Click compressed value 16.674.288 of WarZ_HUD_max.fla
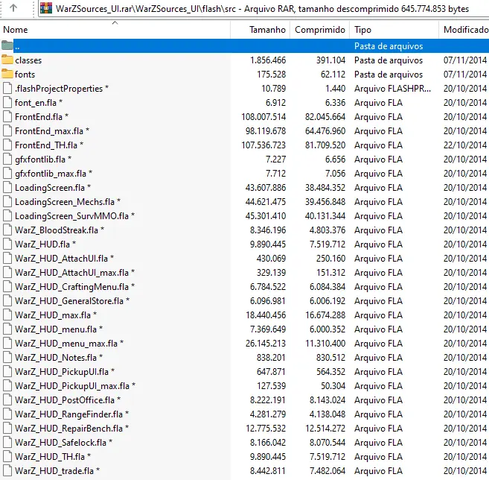 point(325,315)
